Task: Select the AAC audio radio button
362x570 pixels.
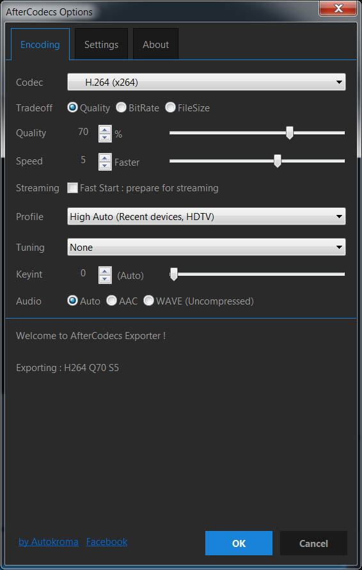Action: coord(111,301)
